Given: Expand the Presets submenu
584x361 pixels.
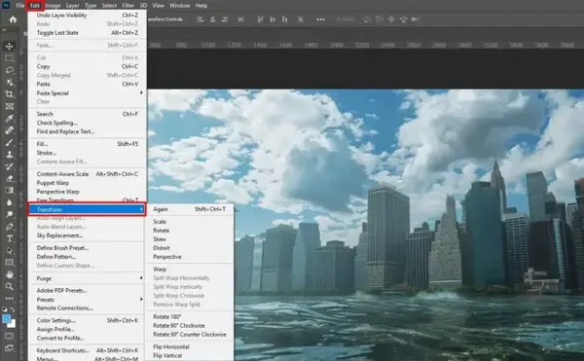Looking at the screenshot, I should (x=88, y=300).
